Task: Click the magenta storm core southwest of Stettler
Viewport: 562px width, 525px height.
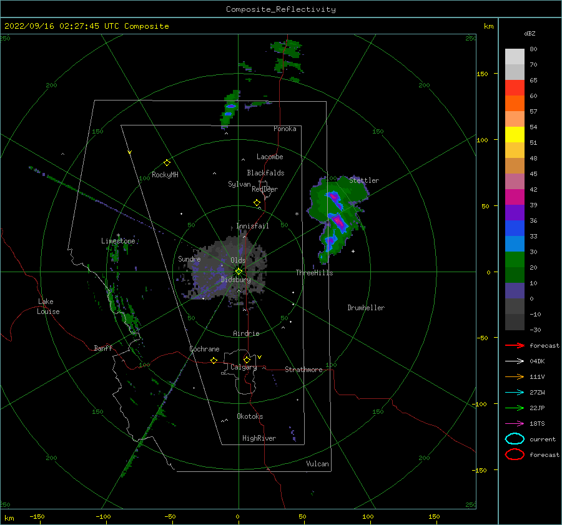Action: (x=338, y=221)
